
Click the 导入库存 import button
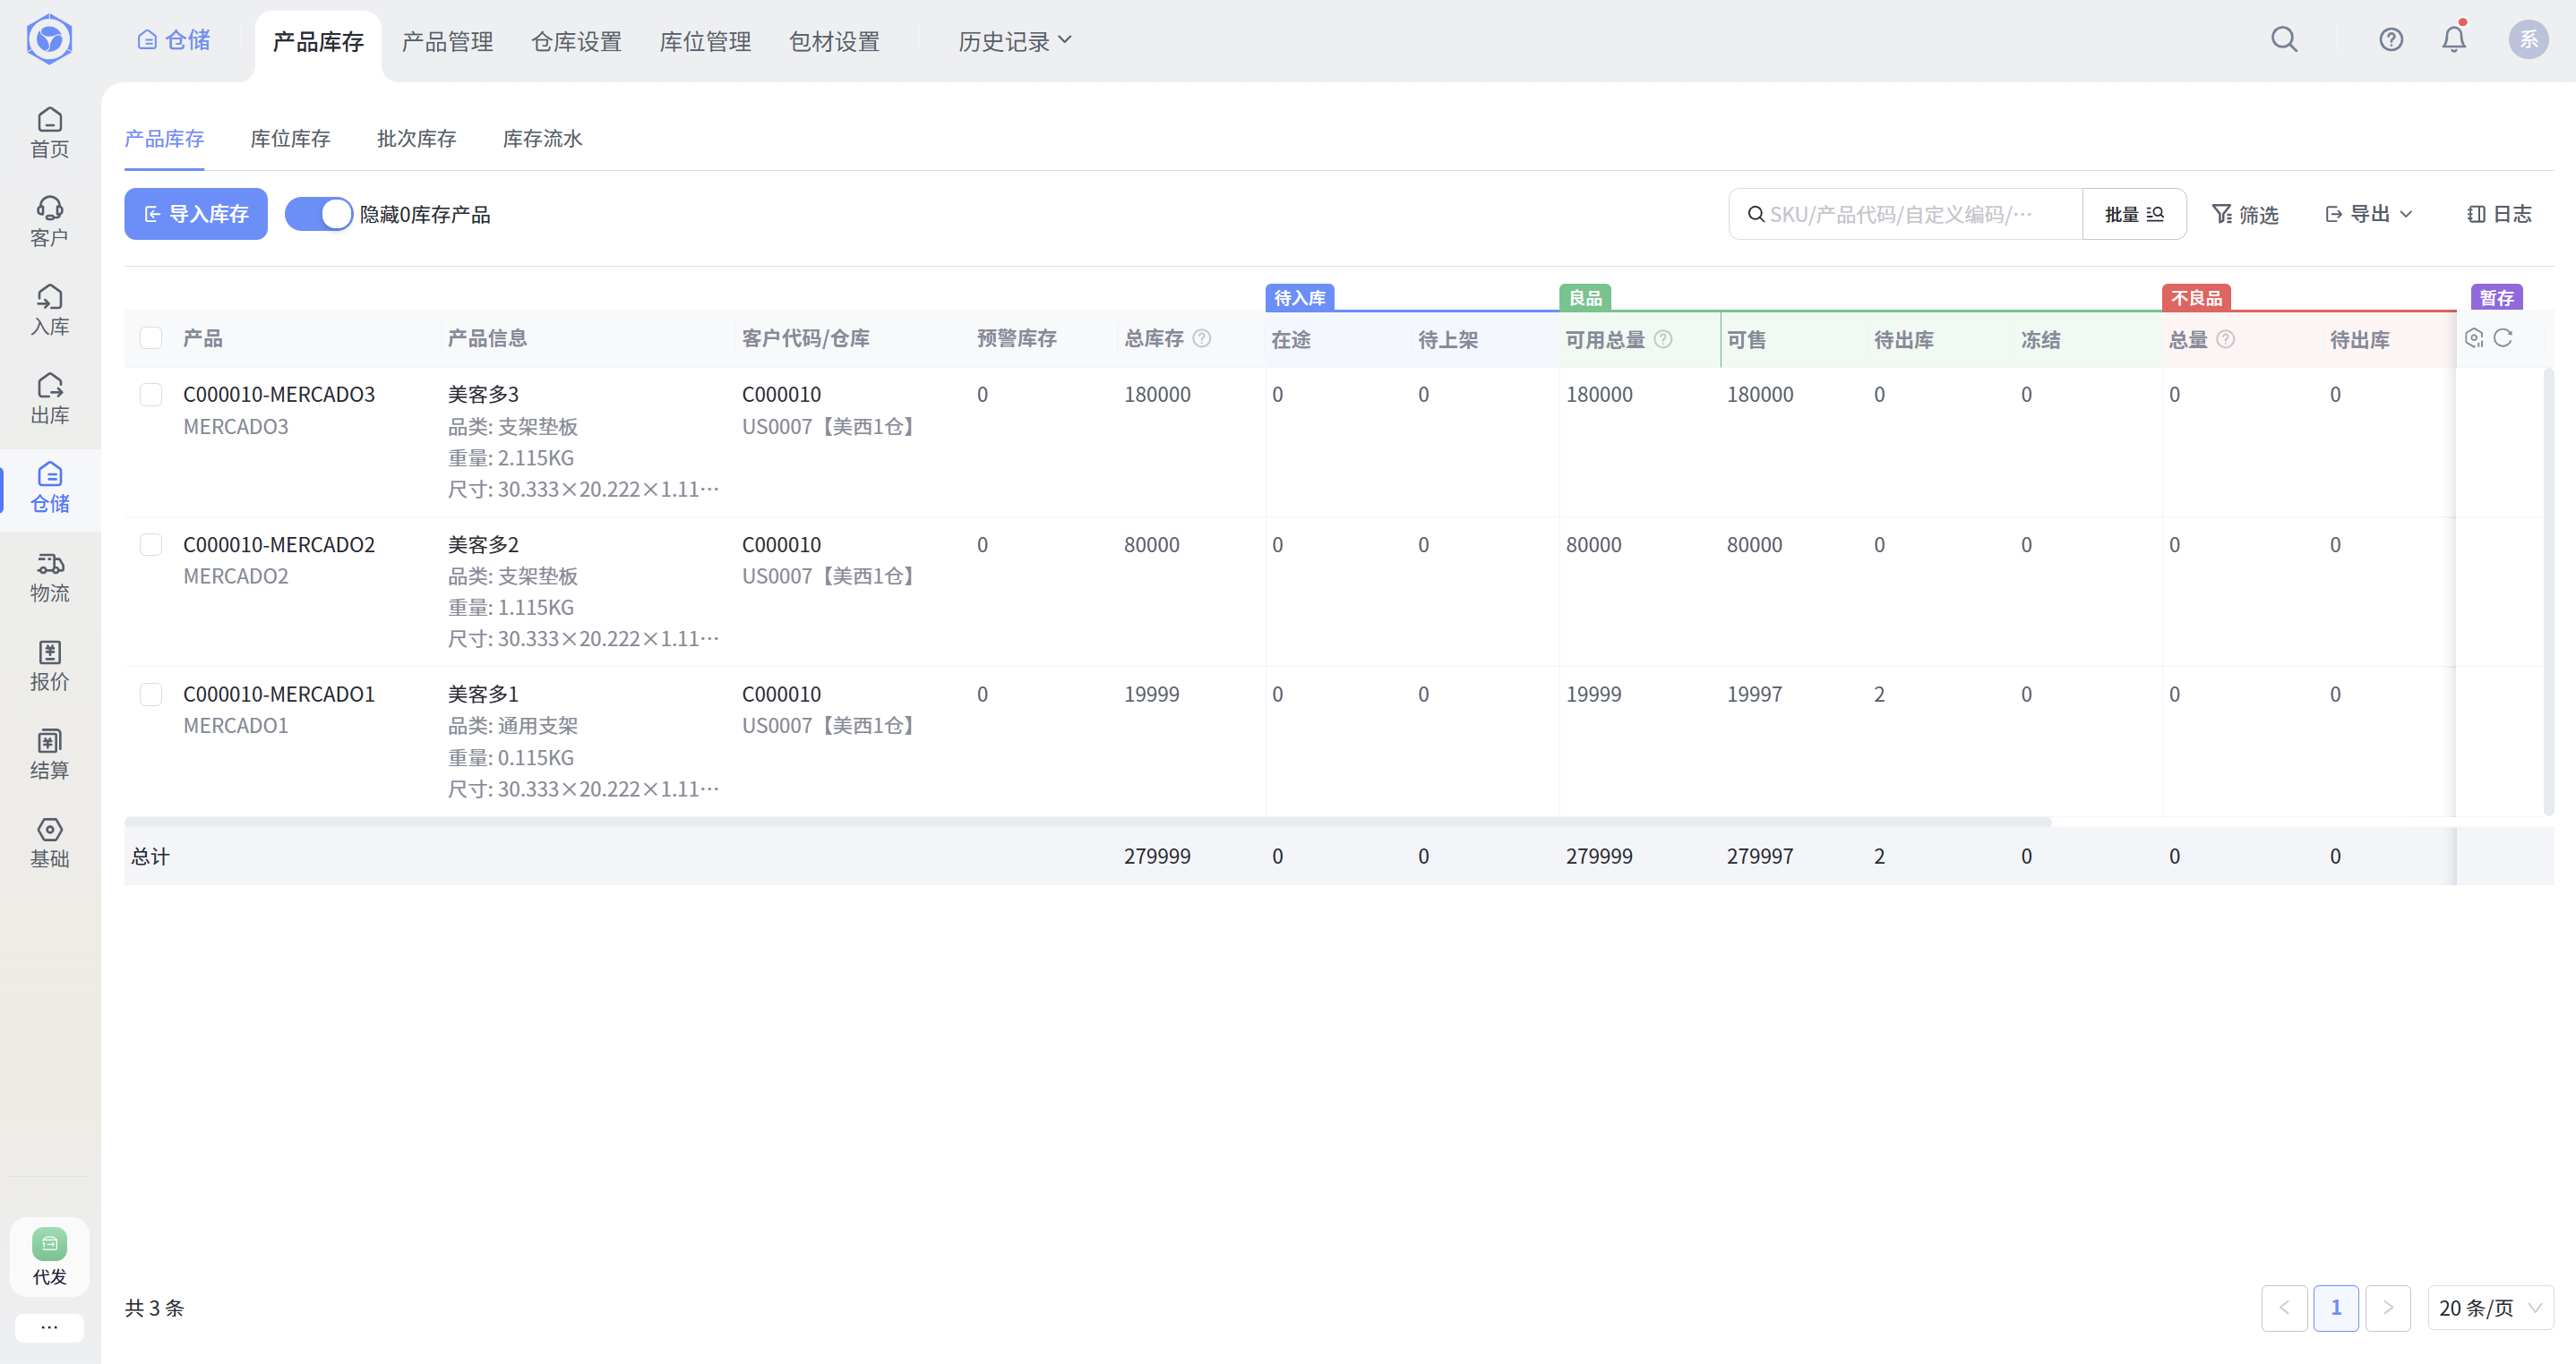coord(196,214)
